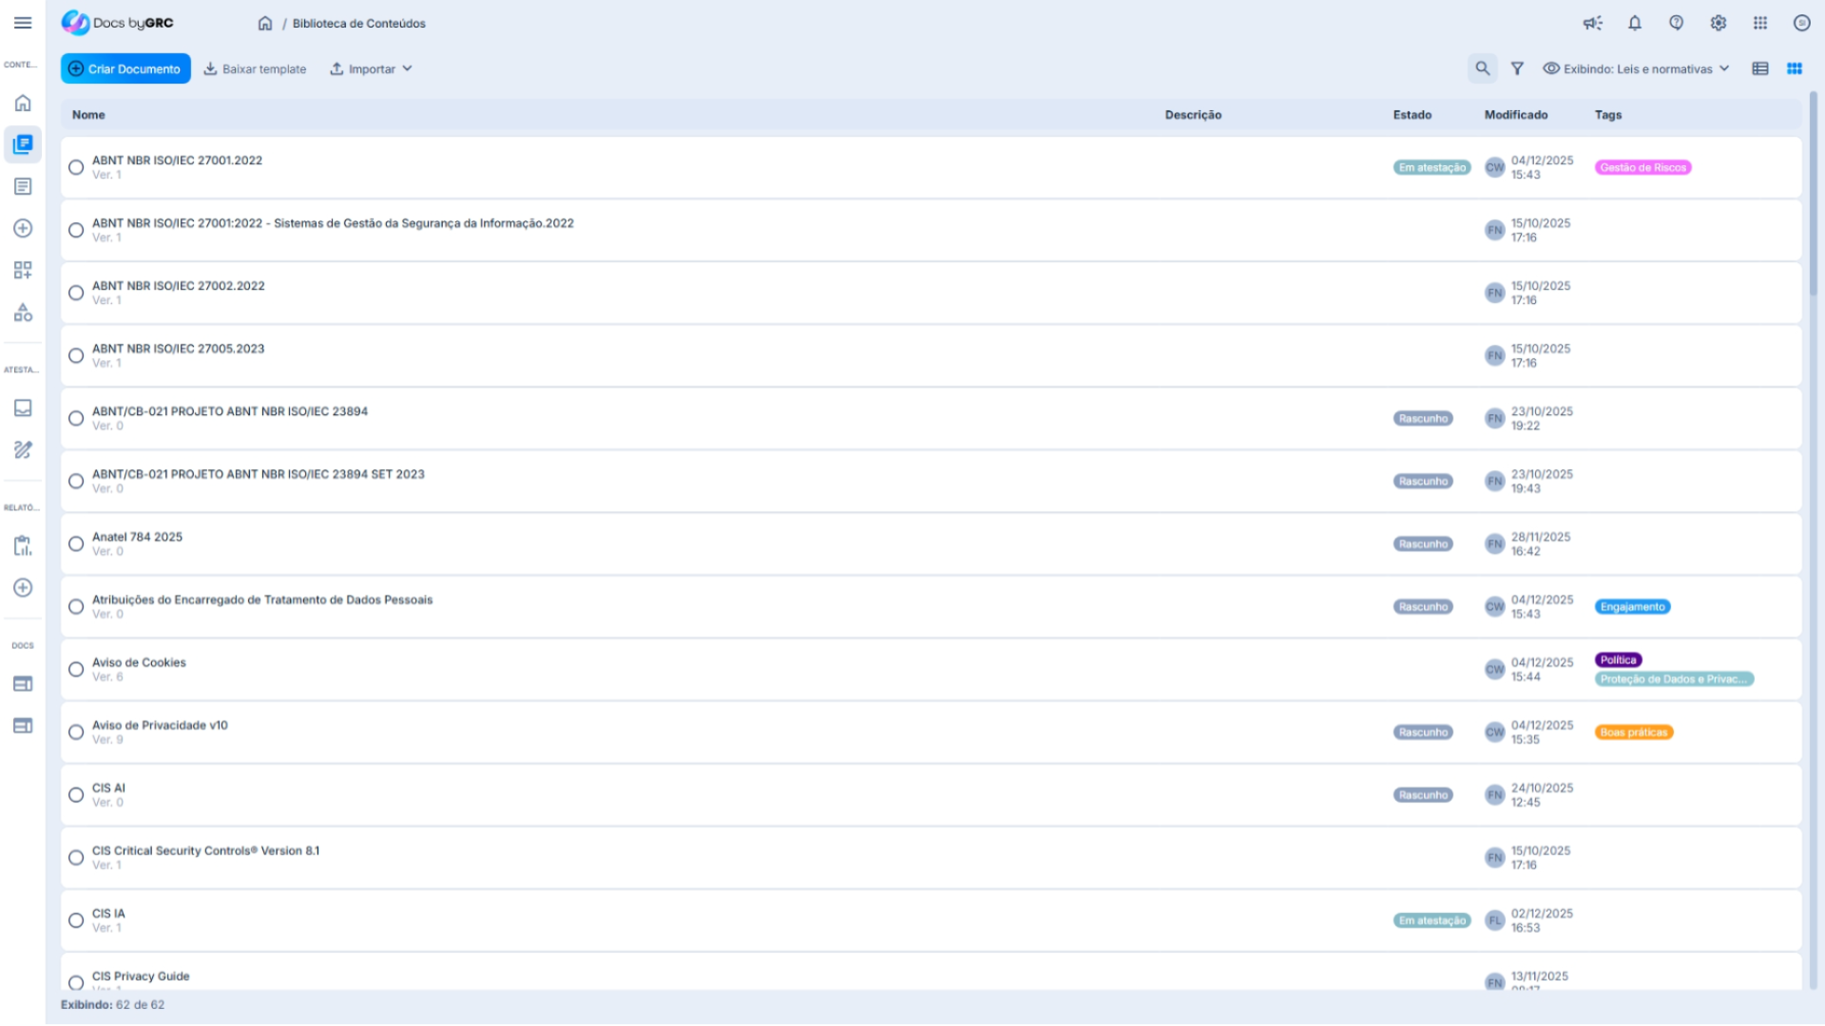Click the Criar Documento button

(125, 68)
